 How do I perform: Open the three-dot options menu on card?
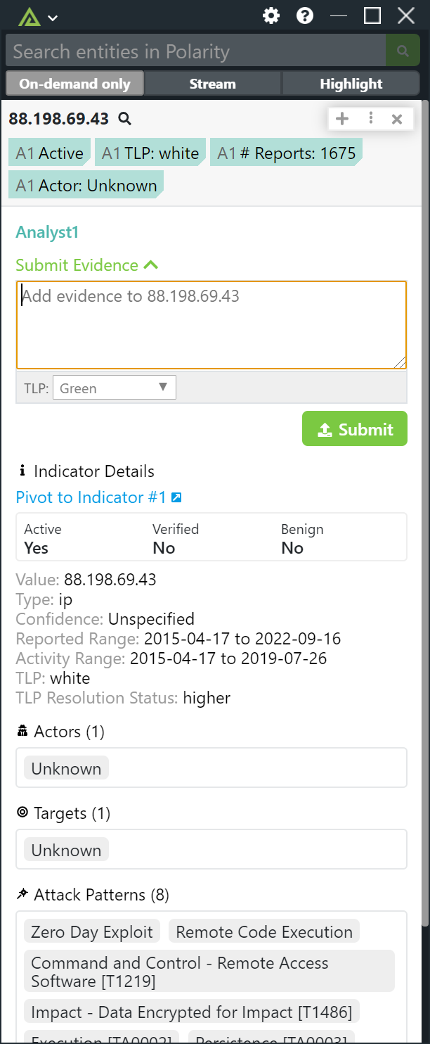[x=370, y=119]
